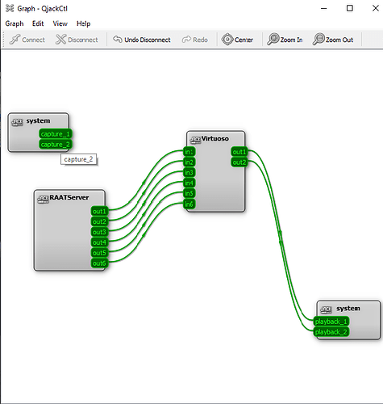This screenshot has height=404, width=383.
Task: Select Virtuoso in5 port
Action: (189, 193)
